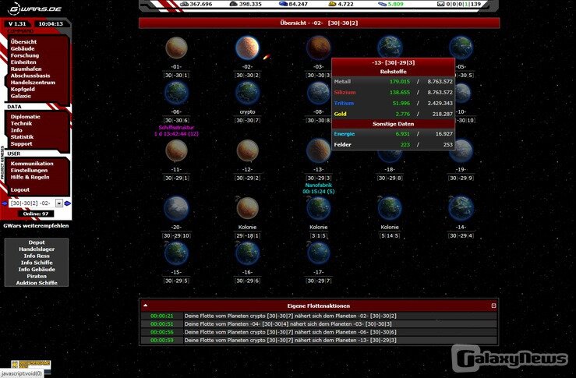
Task: Click fleet row with timer 00:00:59
Action: tap(319, 340)
